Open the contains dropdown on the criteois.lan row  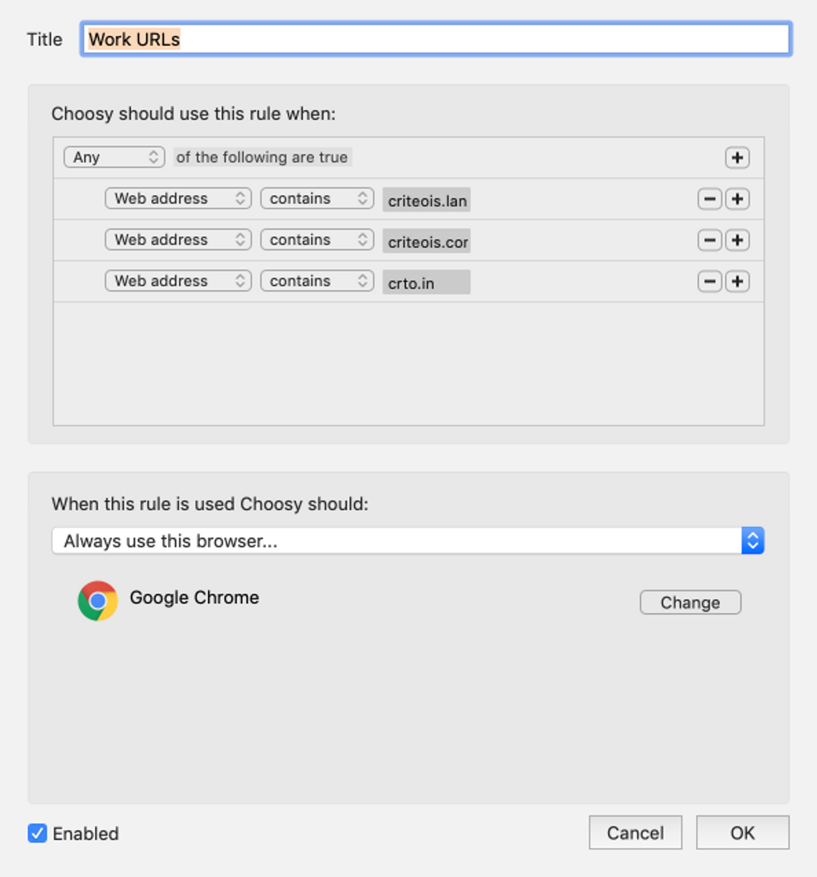tap(317, 198)
